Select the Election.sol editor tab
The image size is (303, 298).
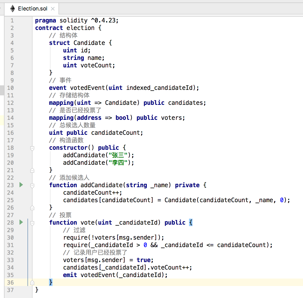pos(31,9)
